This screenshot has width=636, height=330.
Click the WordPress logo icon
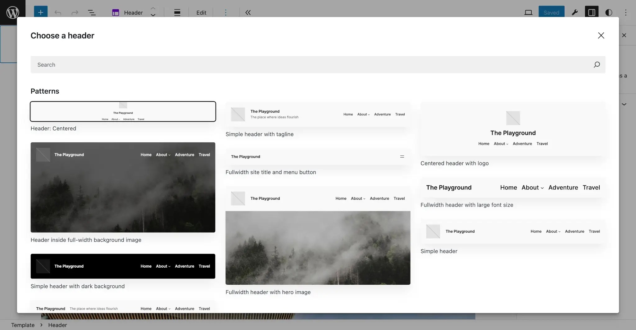pyautogui.click(x=12, y=12)
